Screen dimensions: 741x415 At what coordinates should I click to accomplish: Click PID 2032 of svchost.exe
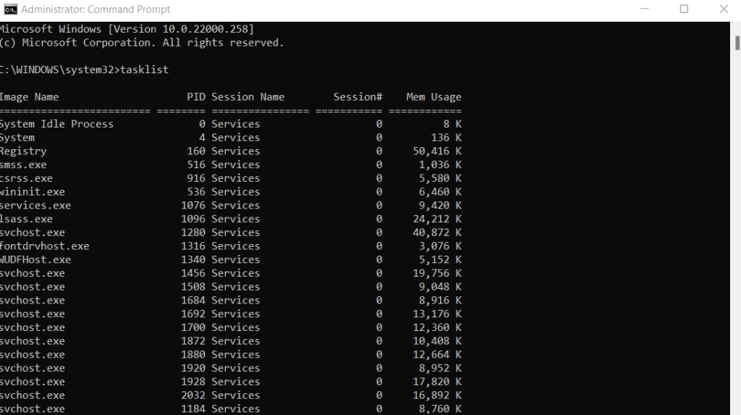[193, 395]
